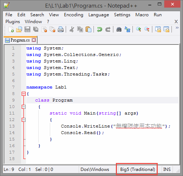Zoom in using the magnifier plus icon
The height and width of the screenshot is (176, 183).
coord(139,29)
